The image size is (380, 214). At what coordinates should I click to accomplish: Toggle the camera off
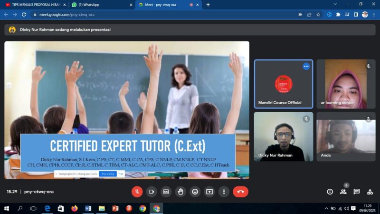pos(152,192)
